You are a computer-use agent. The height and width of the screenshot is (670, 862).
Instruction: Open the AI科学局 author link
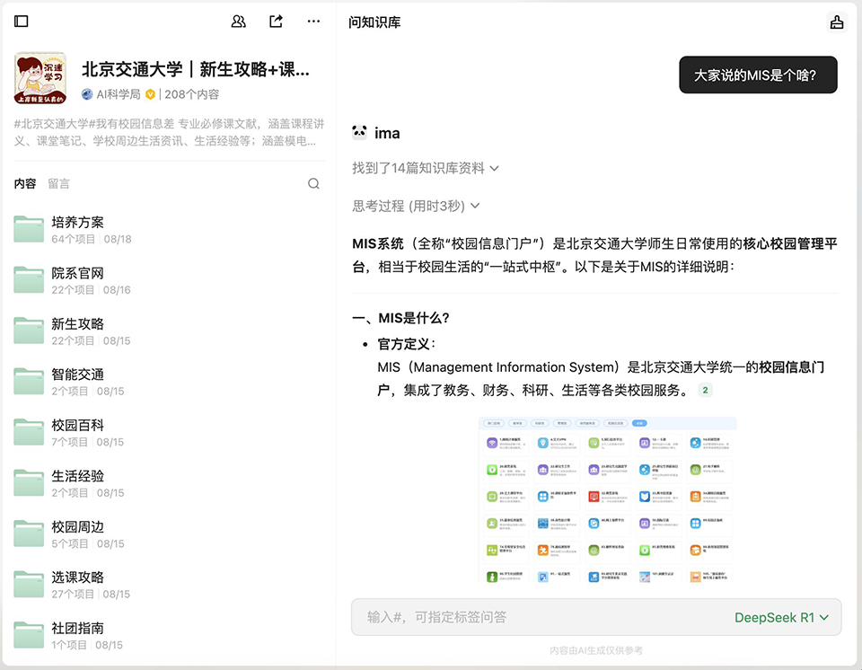point(118,94)
